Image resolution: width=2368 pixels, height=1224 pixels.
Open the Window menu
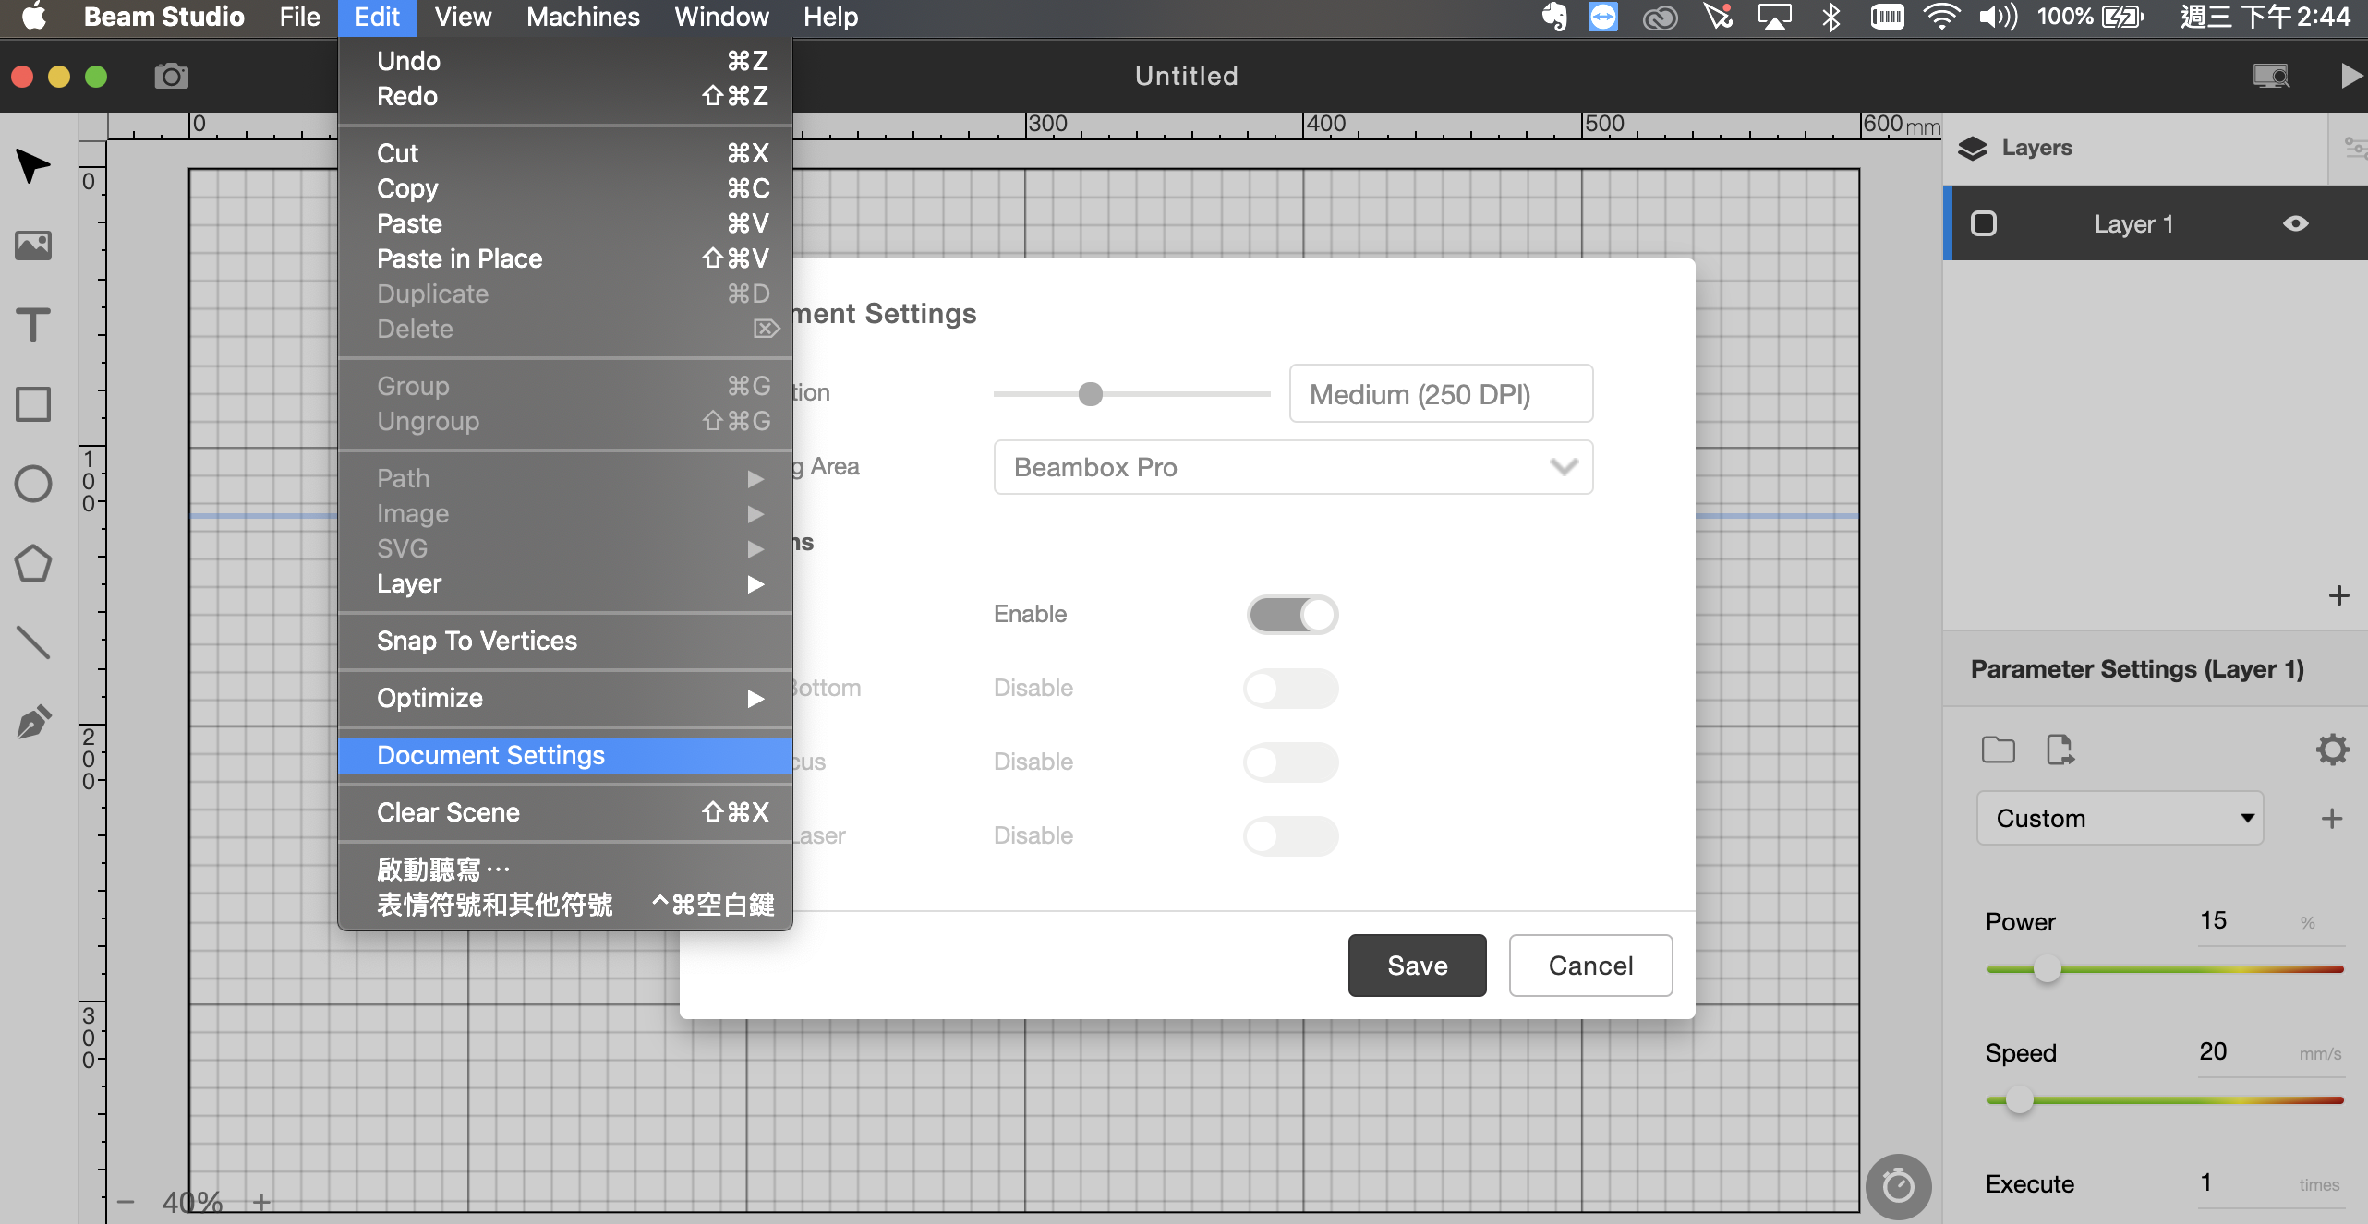721,17
